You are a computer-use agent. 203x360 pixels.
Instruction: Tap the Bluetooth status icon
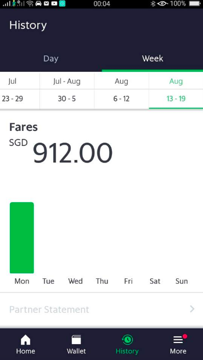(x=153, y=4)
